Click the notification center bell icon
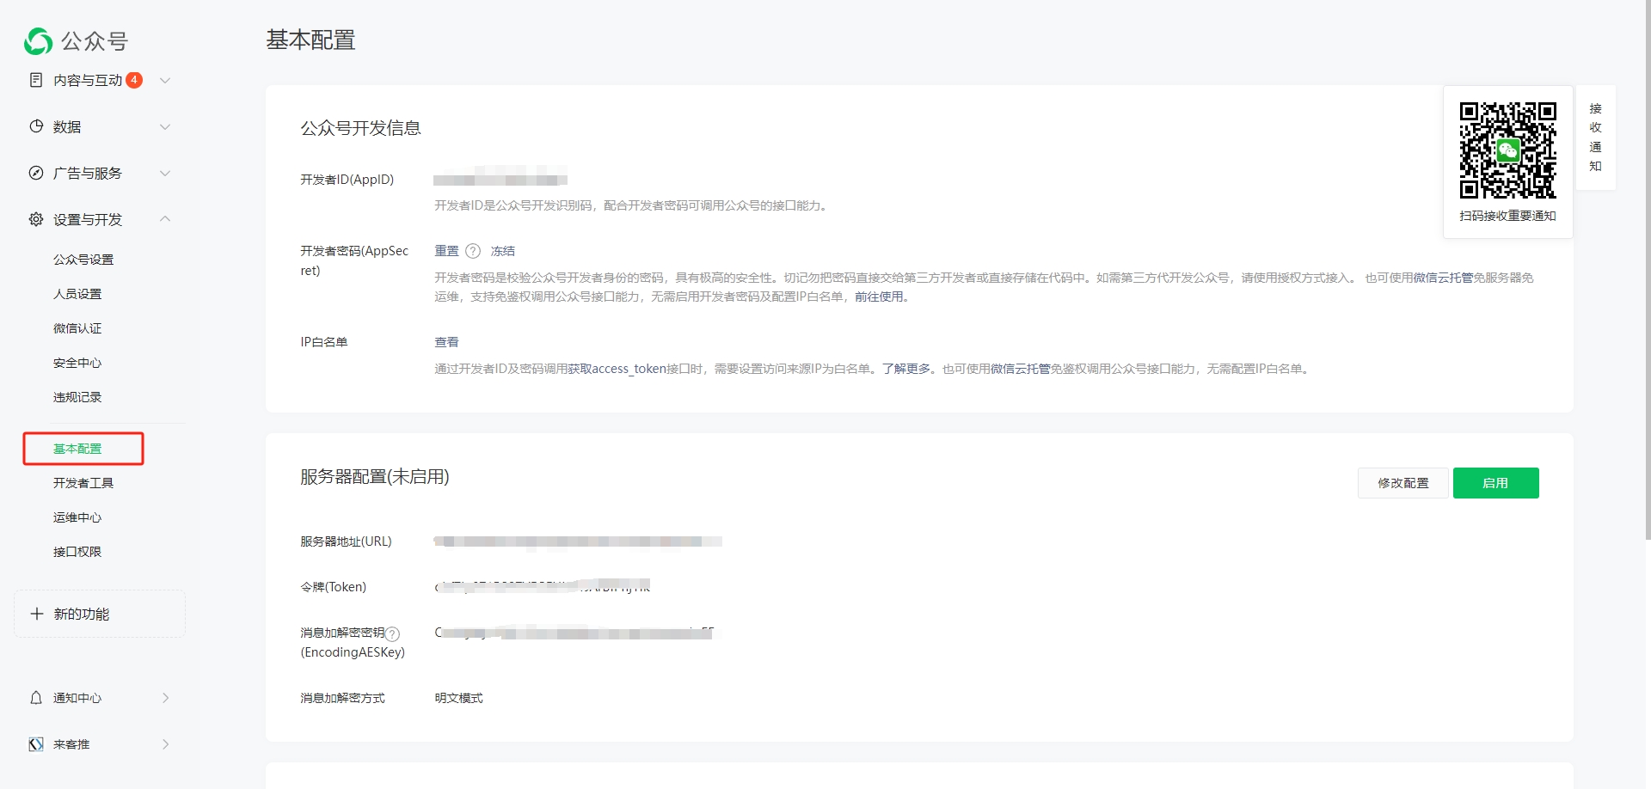This screenshot has height=789, width=1651. pyautogui.click(x=36, y=698)
